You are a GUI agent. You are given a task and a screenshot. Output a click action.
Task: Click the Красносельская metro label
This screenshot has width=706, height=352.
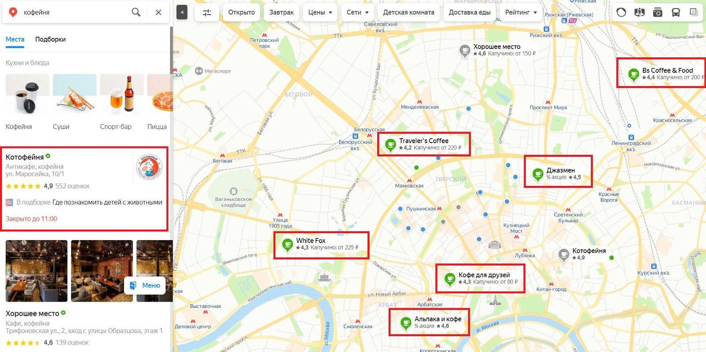(672, 120)
